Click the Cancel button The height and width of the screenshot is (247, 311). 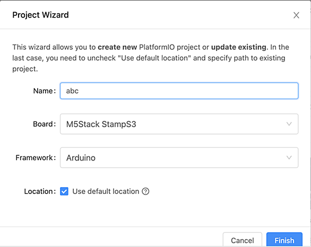[243, 240]
